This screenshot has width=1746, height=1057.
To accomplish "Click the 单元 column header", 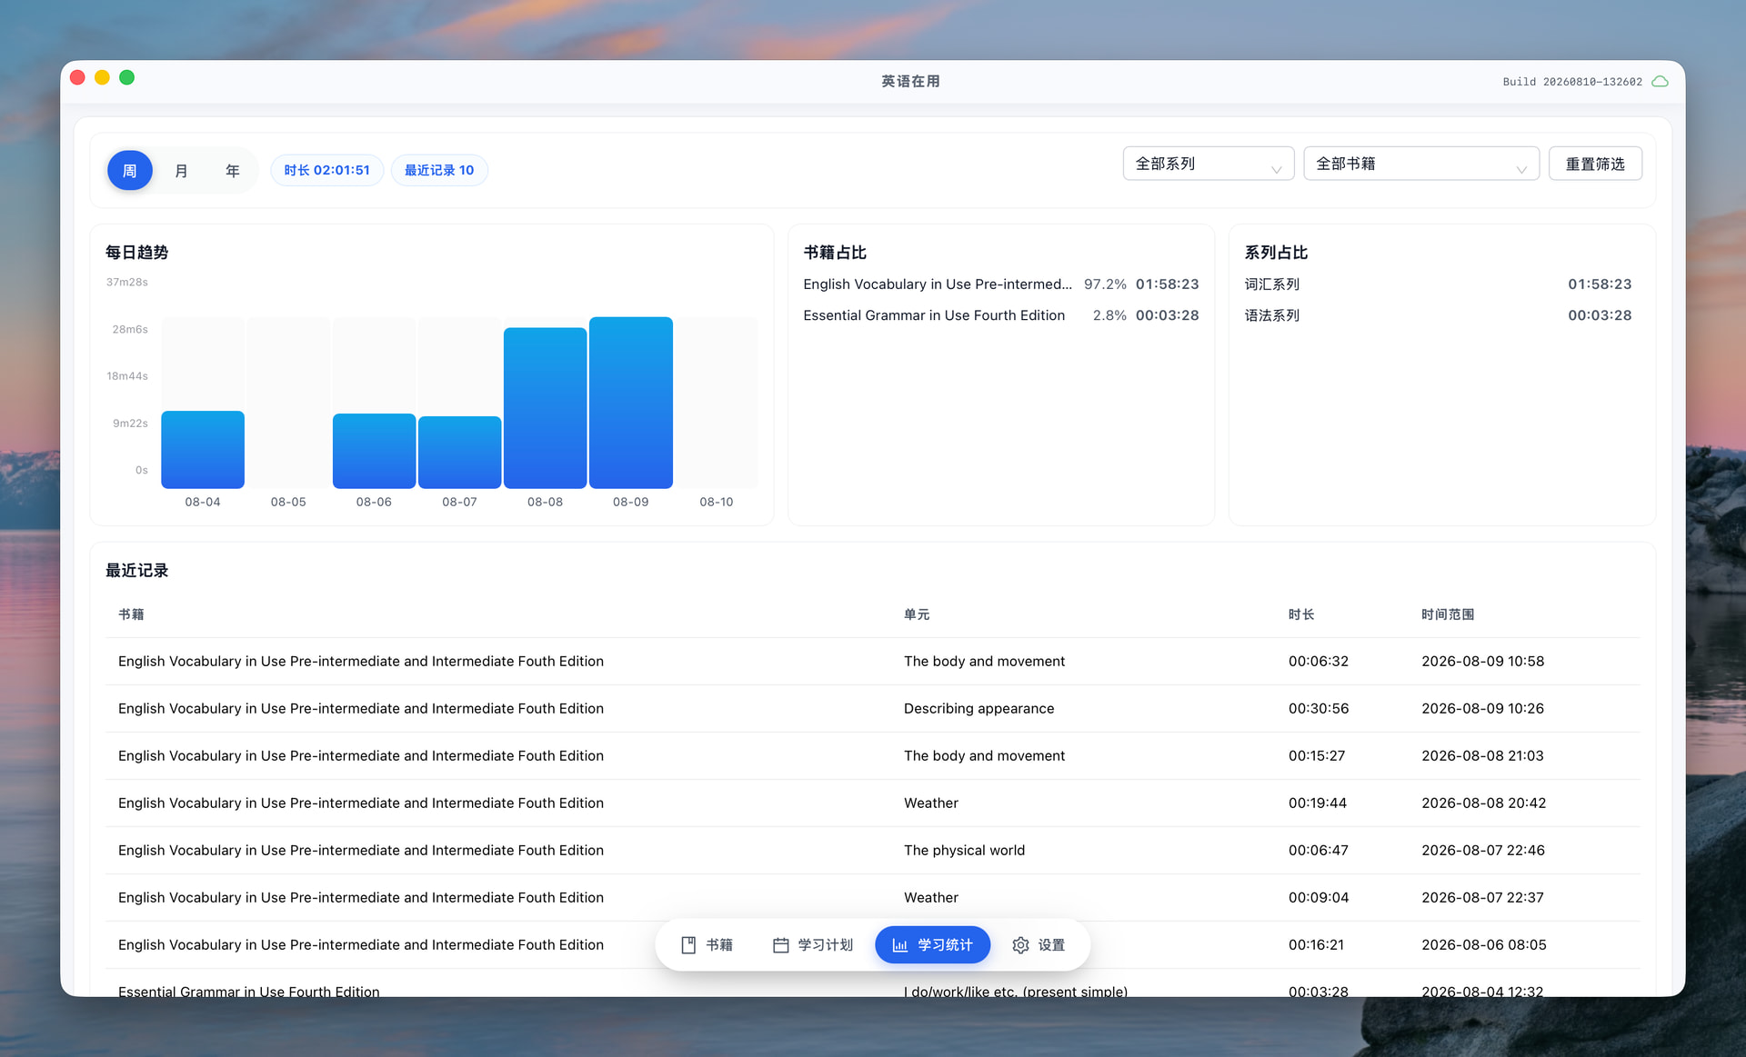I will click(x=917, y=614).
